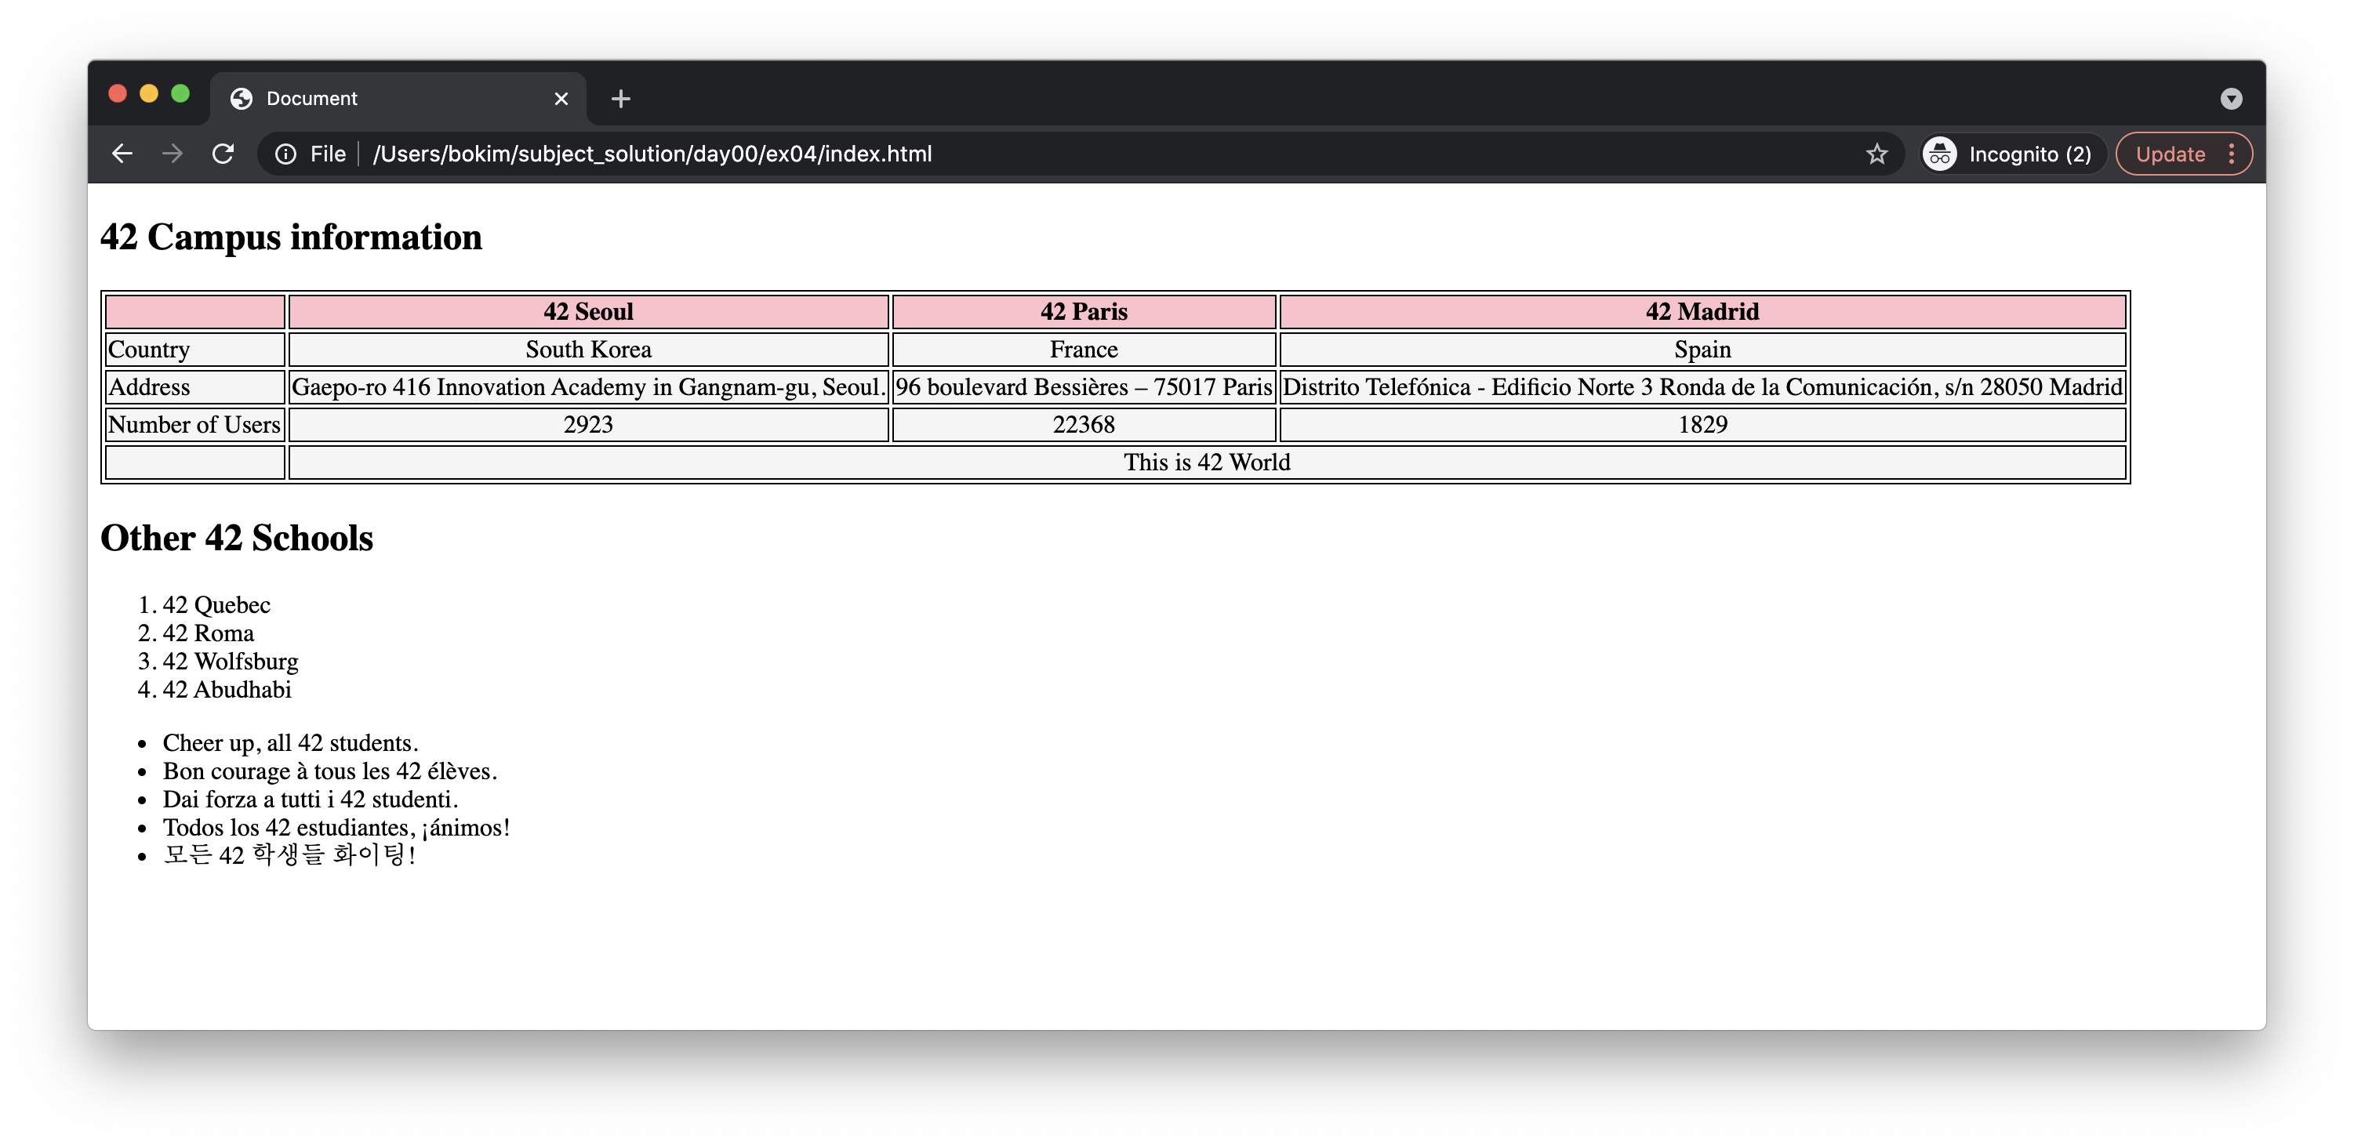Viewport: 2354px width, 1146px height.
Task: Click the 'Country' row label
Action: tap(194, 350)
